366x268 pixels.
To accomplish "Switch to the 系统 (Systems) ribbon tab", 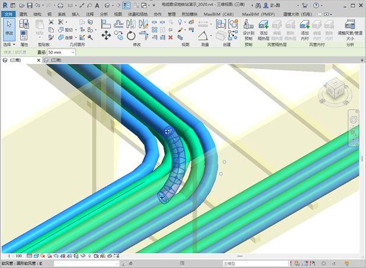I will click(x=62, y=13).
